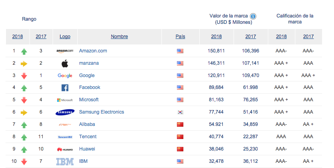Viewport: 334px width, 168px height.
Task: Open the Facebook brand name link
Action: 89,87
